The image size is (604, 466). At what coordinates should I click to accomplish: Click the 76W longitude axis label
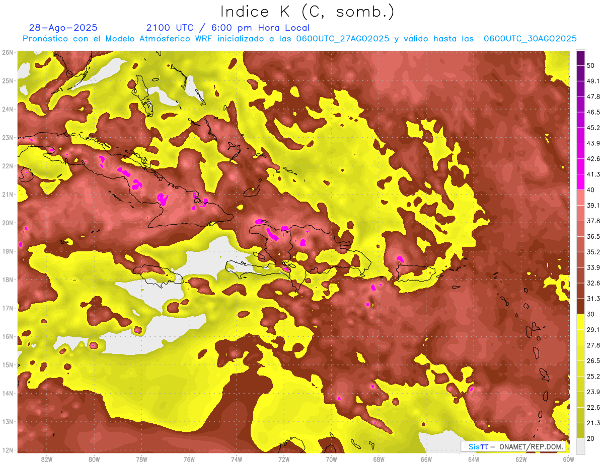189,459
